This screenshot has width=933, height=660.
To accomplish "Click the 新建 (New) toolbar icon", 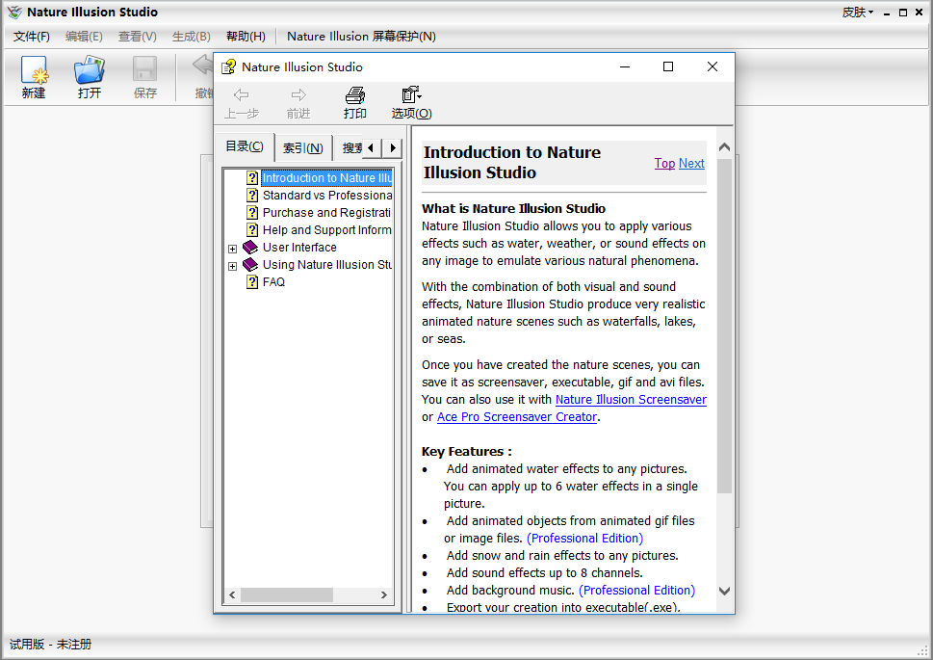I will [x=34, y=71].
